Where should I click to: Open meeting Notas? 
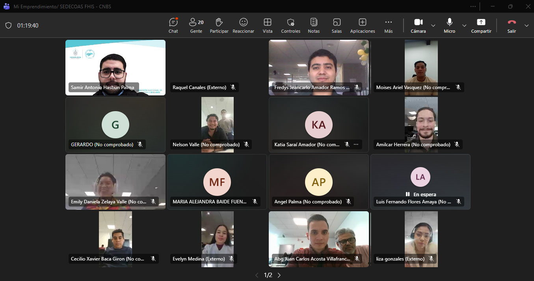click(x=314, y=25)
